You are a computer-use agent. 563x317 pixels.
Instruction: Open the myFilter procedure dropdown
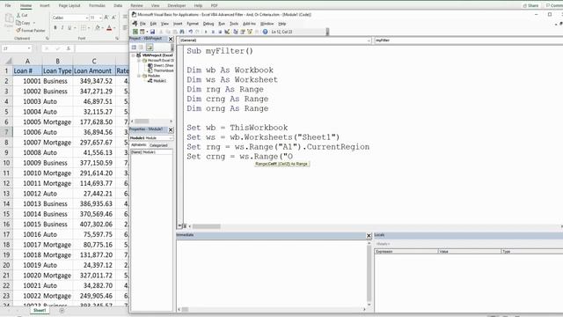[469, 41]
